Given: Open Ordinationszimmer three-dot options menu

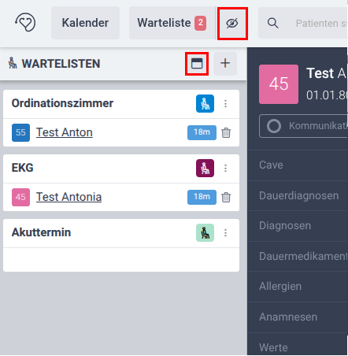Looking at the screenshot, I should [225, 103].
